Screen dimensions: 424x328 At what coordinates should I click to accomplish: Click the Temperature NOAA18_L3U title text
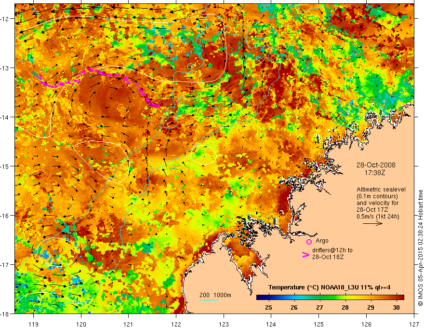click(x=329, y=287)
